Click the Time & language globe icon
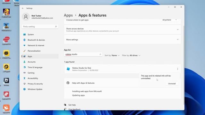 pyautogui.click(x=24, y=67)
